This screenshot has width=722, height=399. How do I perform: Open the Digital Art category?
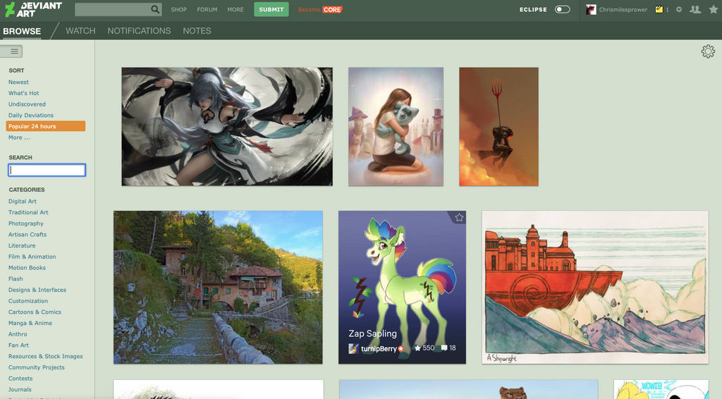(22, 201)
